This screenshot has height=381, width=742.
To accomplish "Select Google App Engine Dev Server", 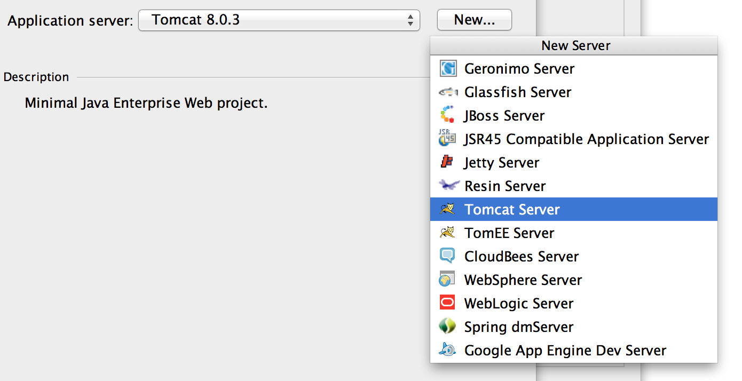I will pyautogui.click(x=565, y=351).
